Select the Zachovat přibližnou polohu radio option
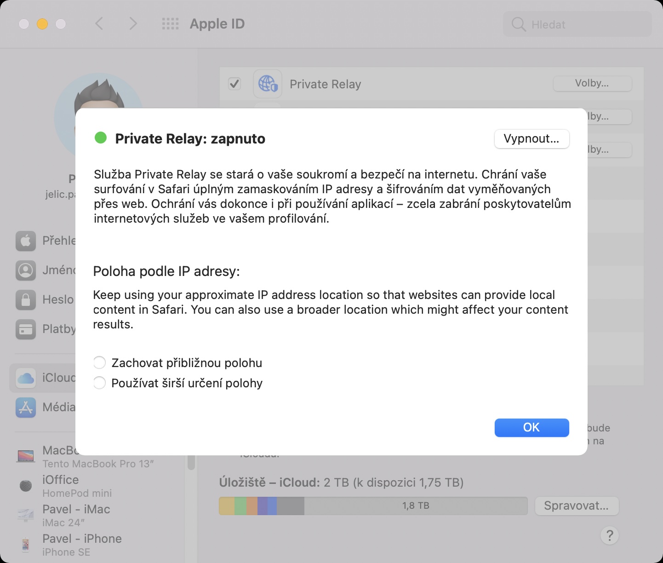Image resolution: width=663 pixels, height=563 pixels. click(x=99, y=363)
